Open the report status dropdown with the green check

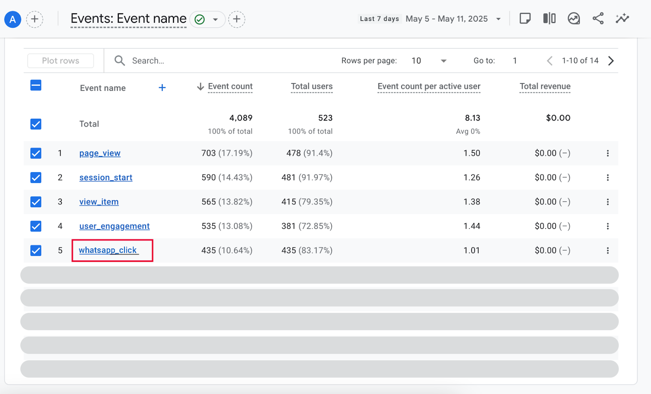(x=207, y=19)
